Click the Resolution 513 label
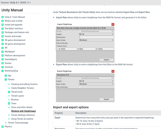The width and height of the screenshot is (161, 129). point(63,75)
